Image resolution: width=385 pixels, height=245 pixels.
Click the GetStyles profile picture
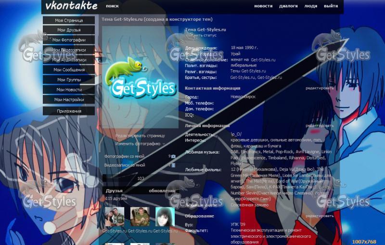140,77
